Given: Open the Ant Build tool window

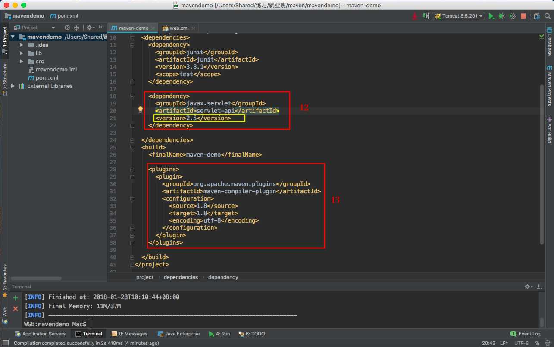Looking at the screenshot, I should click(x=549, y=129).
